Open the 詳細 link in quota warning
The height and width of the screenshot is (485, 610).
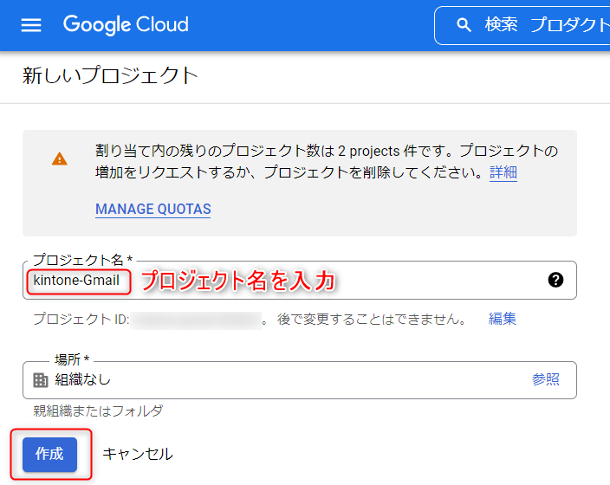coord(503,171)
